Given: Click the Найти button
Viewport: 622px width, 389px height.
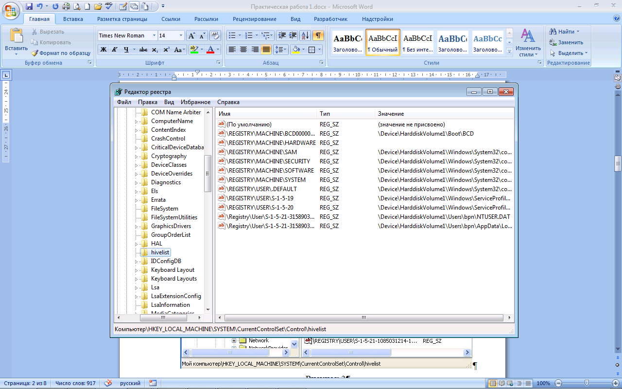Looking at the screenshot, I should point(565,32).
